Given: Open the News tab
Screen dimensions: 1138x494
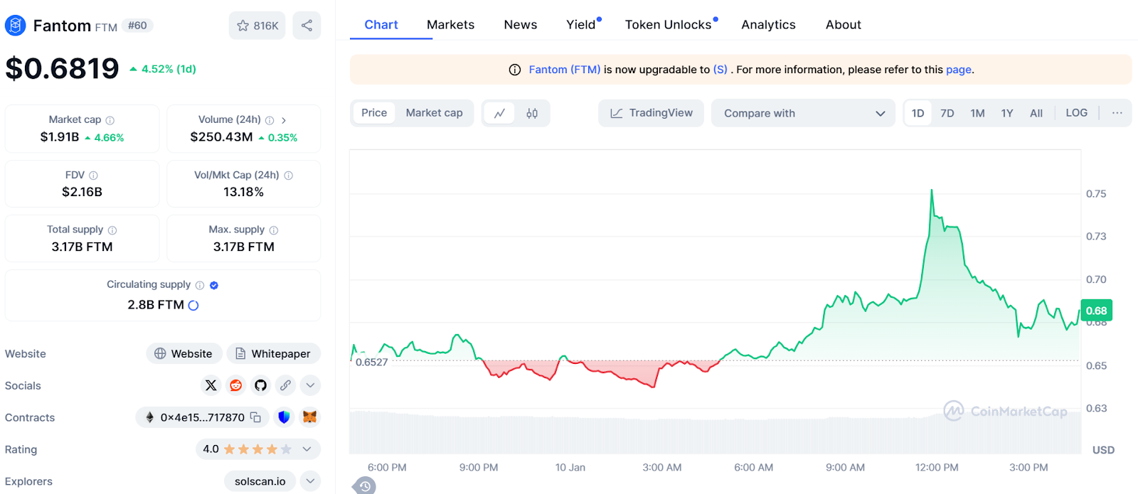Looking at the screenshot, I should coord(521,25).
